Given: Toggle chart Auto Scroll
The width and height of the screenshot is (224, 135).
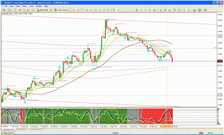Looking at the screenshot, I should pyautogui.click(x=185, y=10).
